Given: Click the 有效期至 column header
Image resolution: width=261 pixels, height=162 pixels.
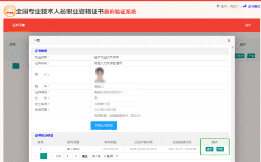Looking at the screenshot, I should [x=110, y=142].
